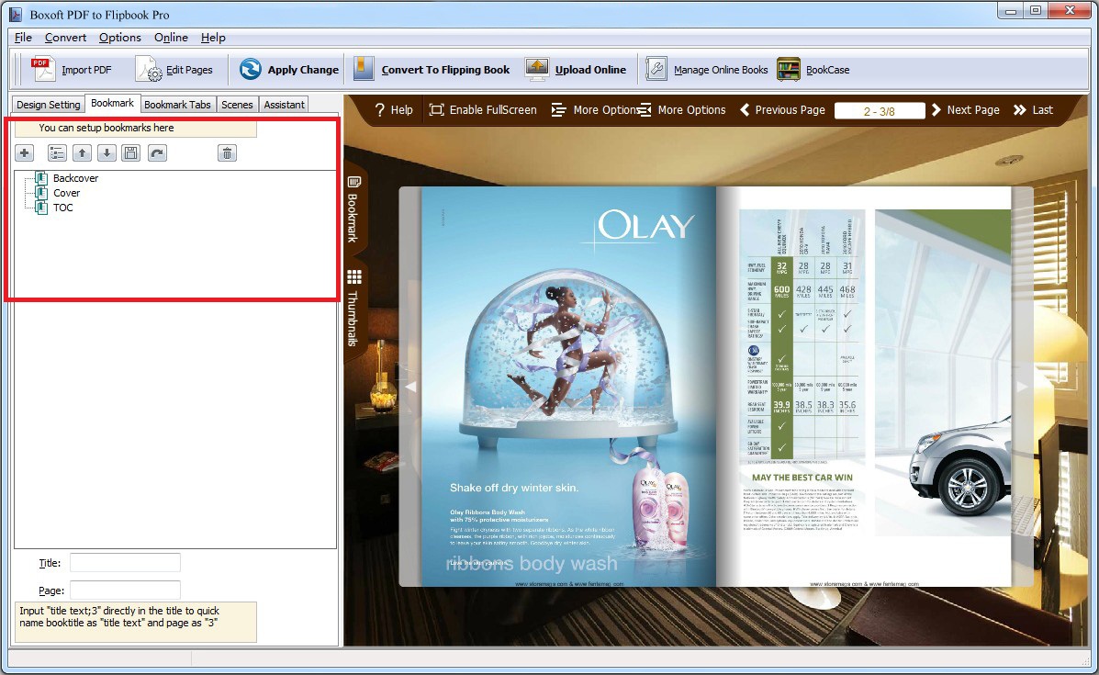Screen dimensions: 1099x675
Task: Open the Online menu
Action: (171, 37)
